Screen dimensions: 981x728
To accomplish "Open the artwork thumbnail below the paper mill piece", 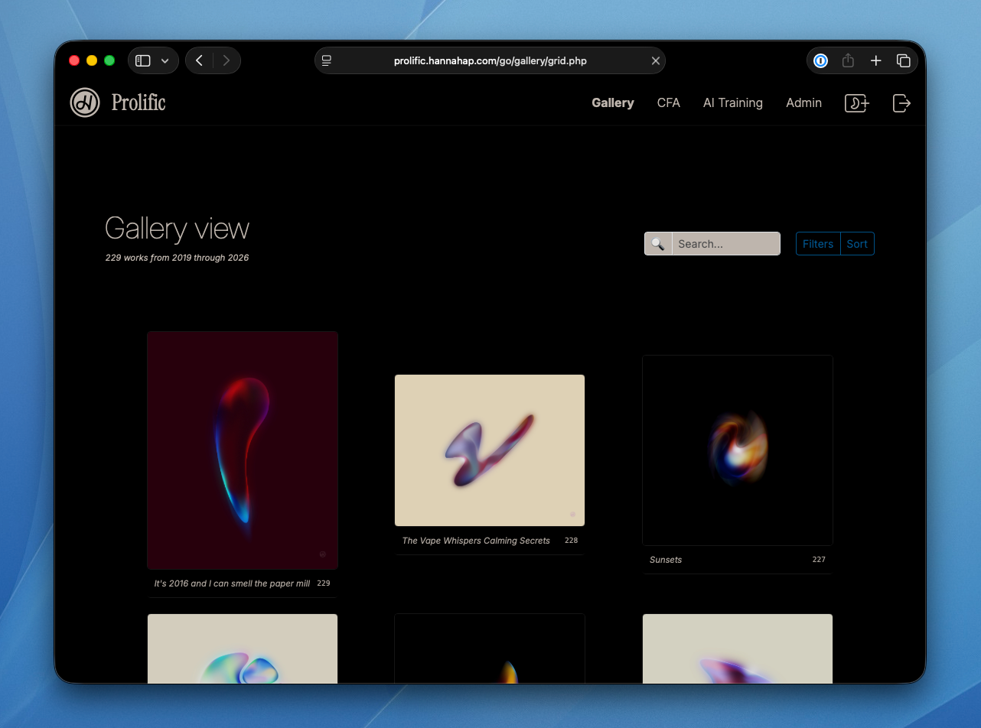I will (243, 648).
